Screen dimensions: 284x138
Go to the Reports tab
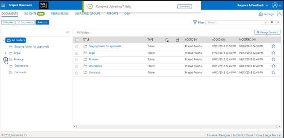[x=112, y=13]
